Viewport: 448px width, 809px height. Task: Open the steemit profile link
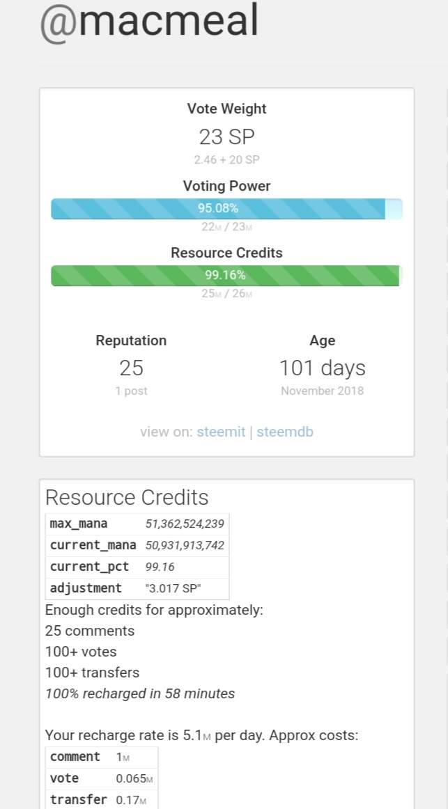tap(221, 432)
